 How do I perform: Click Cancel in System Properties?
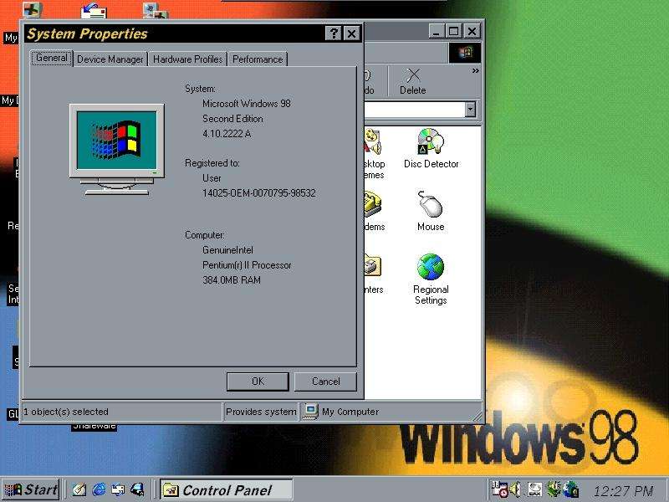tap(325, 382)
